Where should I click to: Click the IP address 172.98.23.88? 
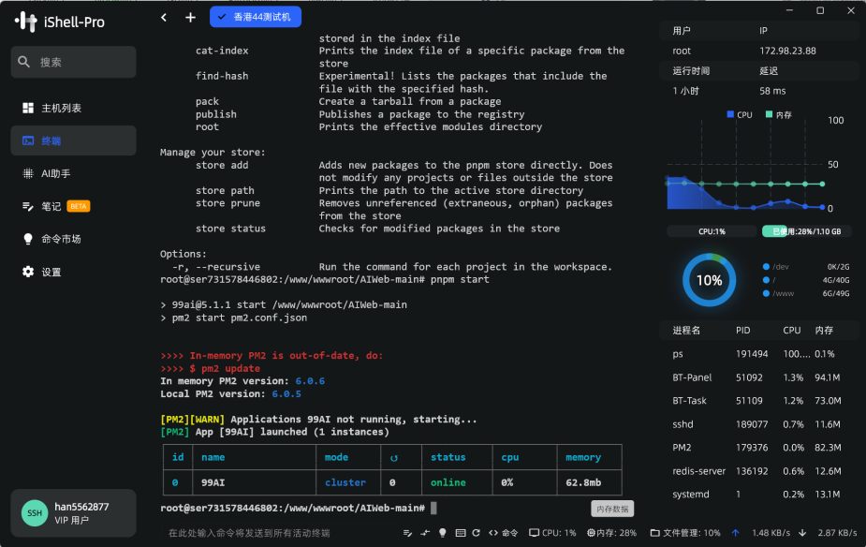tap(787, 51)
